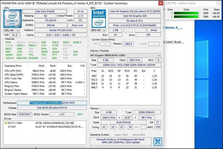Click the DDR4-2133 module type field

click(129, 65)
